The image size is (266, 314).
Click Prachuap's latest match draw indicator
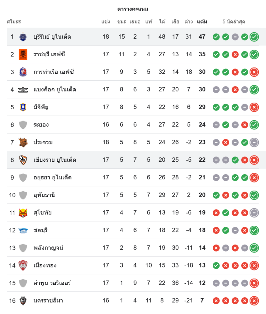[x=254, y=142]
